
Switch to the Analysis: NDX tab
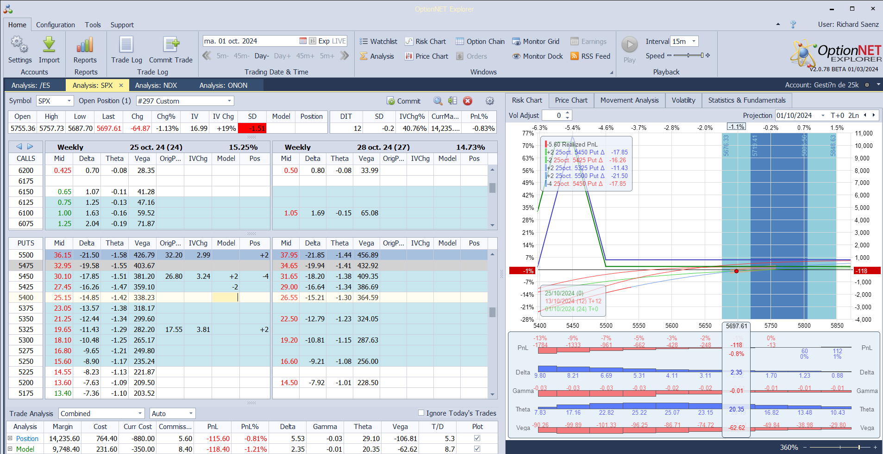(x=156, y=86)
